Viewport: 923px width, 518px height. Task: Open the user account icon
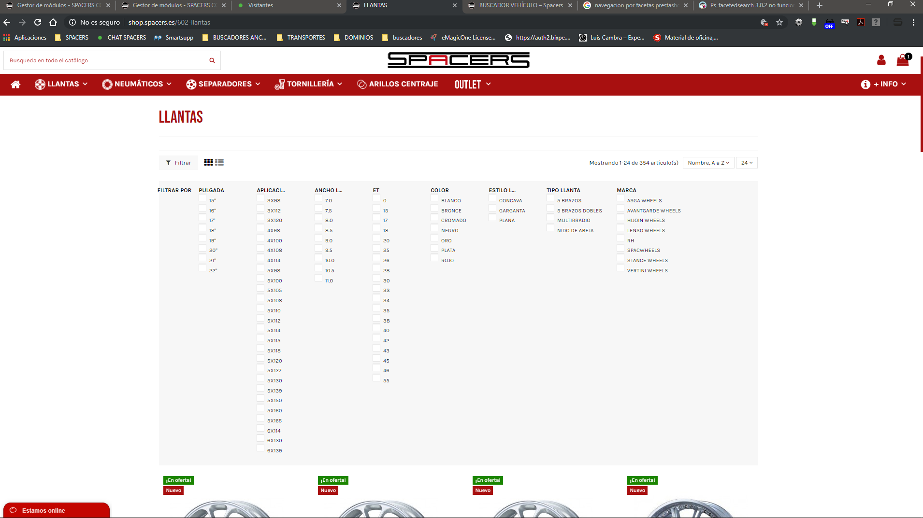[x=881, y=60]
